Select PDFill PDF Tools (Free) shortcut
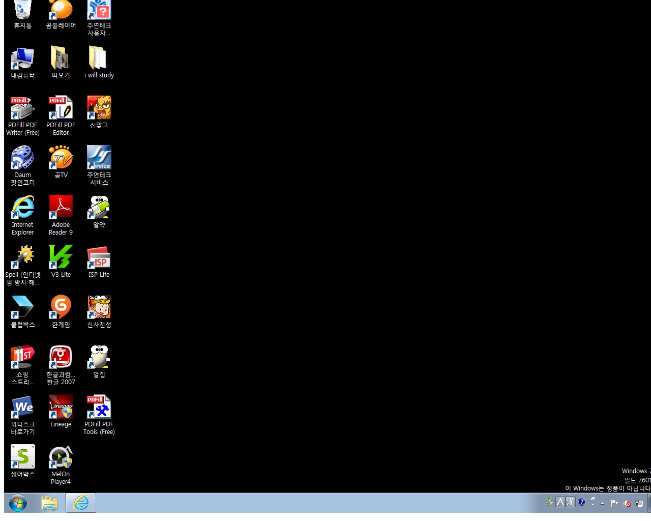The width and height of the screenshot is (651, 521). 99,415
